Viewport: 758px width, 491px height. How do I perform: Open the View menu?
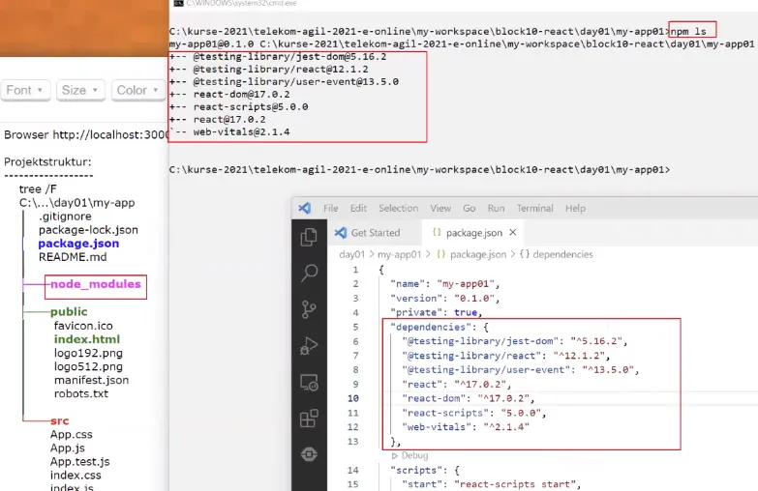pos(440,208)
